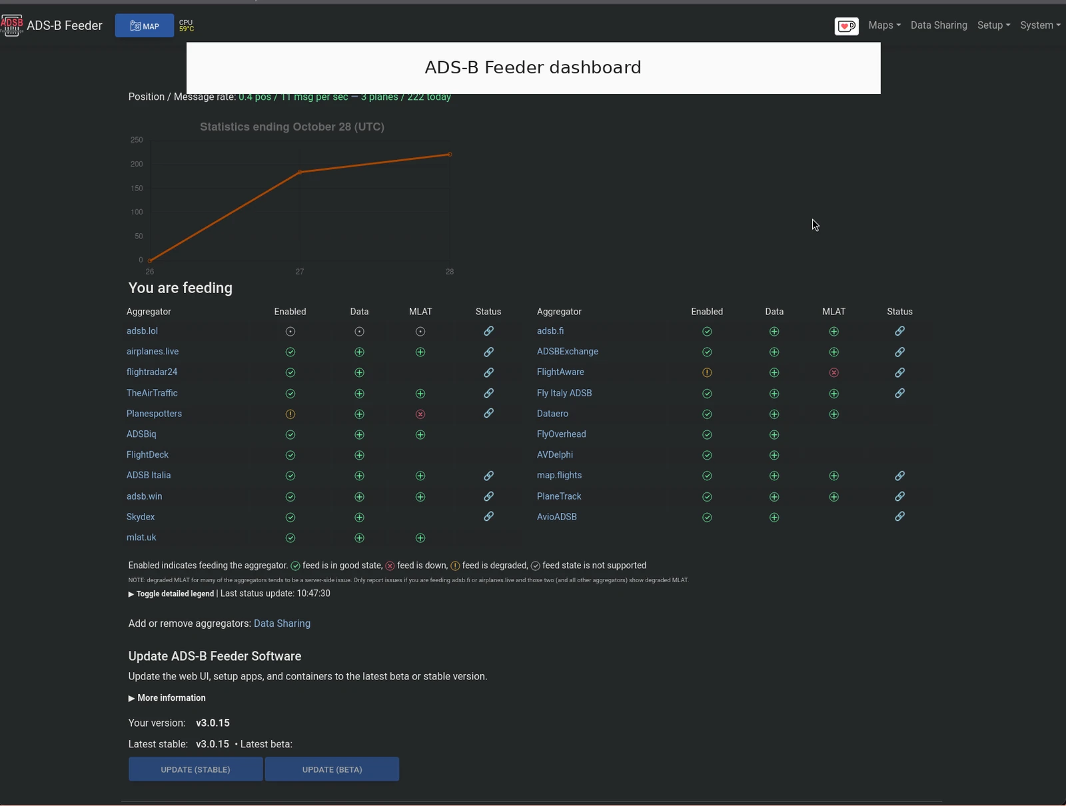Viewport: 1066px width, 806px height.
Task: Open adsb.fi status link icon
Action: click(x=899, y=331)
